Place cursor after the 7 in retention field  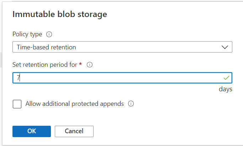pyautogui.click(x=20, y=78)
